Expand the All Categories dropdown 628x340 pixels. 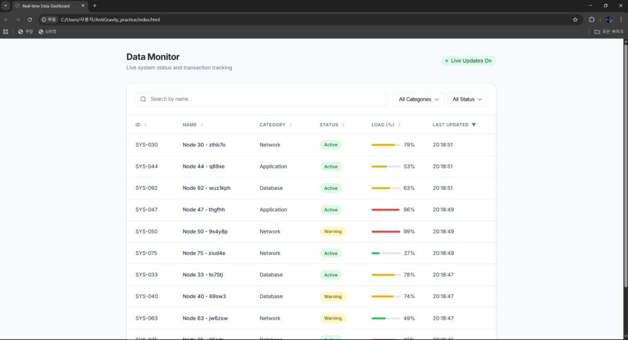click(x=418, y=99)
